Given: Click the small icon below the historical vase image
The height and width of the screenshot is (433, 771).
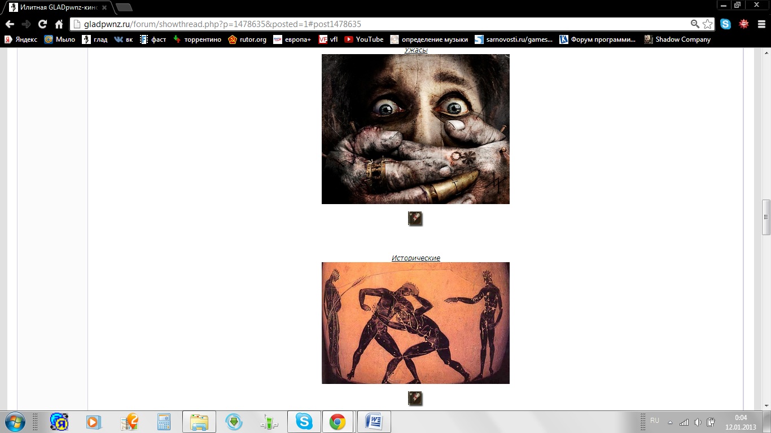Looking at the screenshot, I should coord(415,399).
